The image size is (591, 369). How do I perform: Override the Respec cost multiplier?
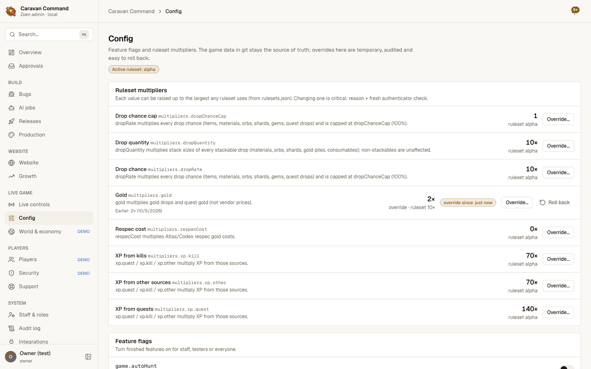coord(558,232)
